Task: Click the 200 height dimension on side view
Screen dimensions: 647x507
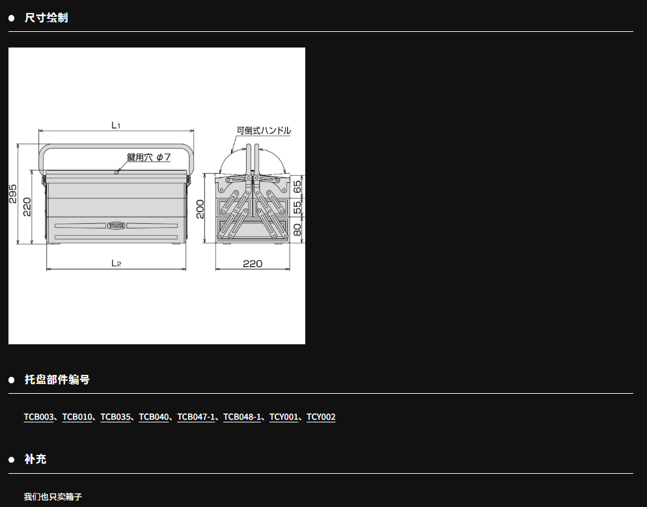Action: pyautogui.click(x=201, y=208)
